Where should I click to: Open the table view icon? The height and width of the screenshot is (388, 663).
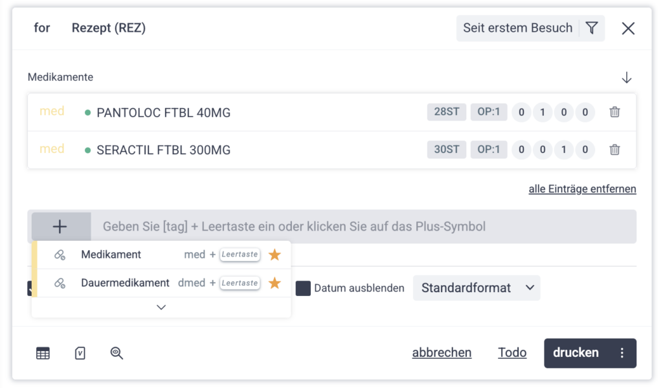pos(43,353)
